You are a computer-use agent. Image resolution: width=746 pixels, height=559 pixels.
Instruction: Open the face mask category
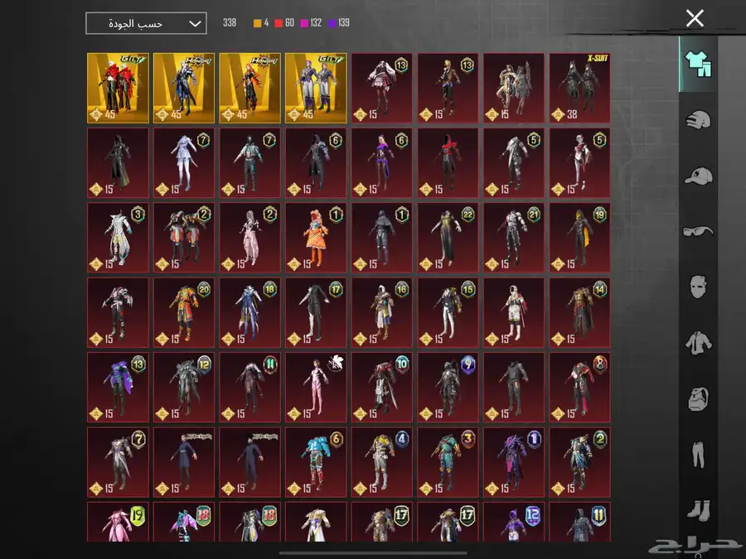tap(698, 287)
